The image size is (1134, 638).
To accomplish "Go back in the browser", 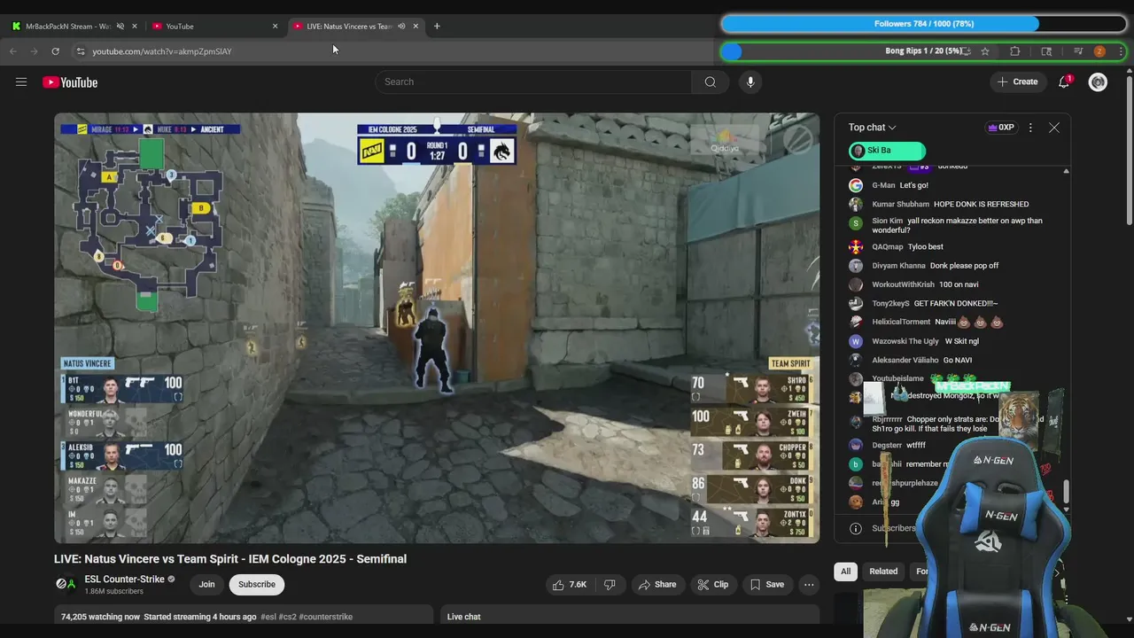I will tap(13, 51).
